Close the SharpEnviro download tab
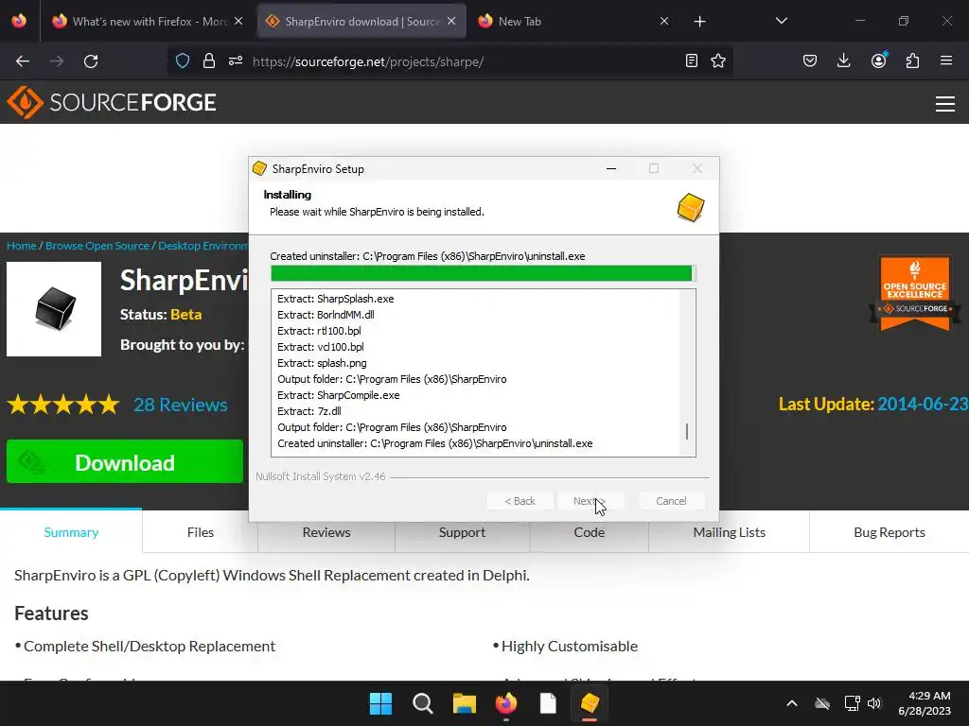Screen dimensions: 969x726 [x=451, y=21]
